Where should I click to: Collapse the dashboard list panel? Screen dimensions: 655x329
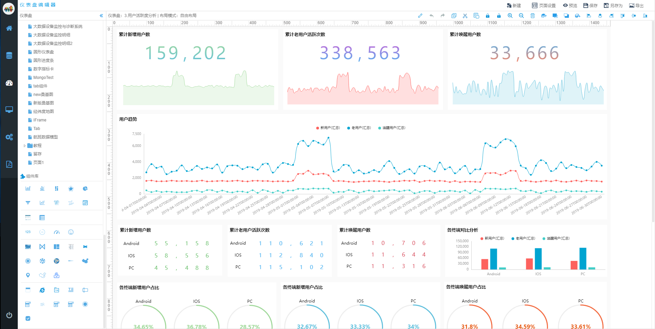101,16
